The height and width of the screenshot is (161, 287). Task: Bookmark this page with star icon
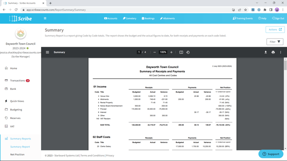click(x=245, y=10)
